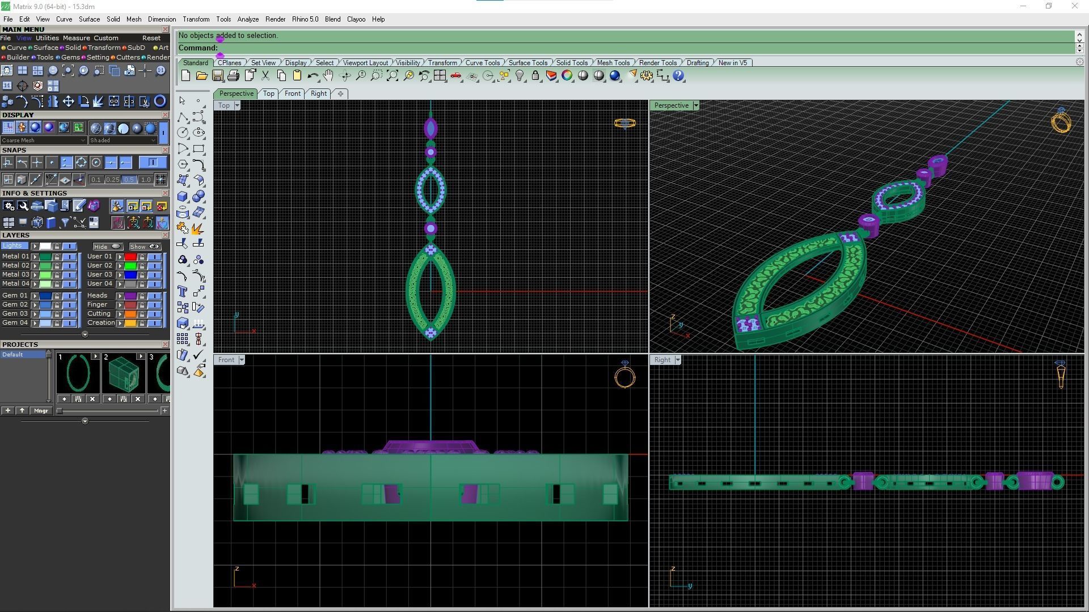Open the Top viewport dropdown arrow
Viewport: 1089px width, 612px height.
pyautogui.click(x=237, y=106)
